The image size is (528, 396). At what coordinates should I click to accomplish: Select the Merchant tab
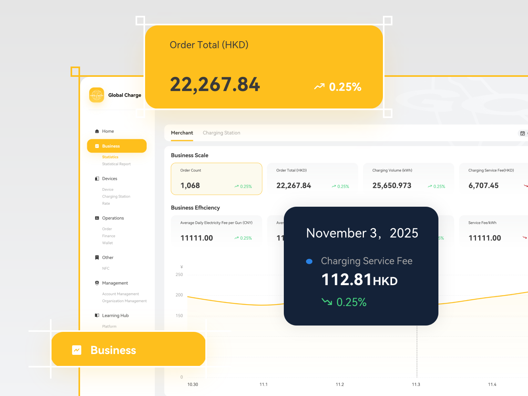click(182, 133)
